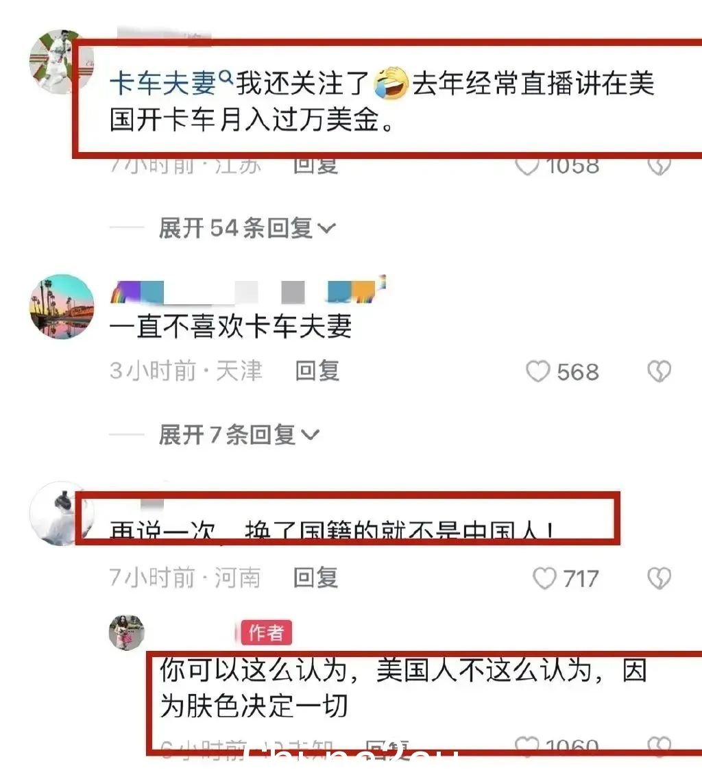Reply to the Tianjin comment via 回复

click(x=317, y=371)
